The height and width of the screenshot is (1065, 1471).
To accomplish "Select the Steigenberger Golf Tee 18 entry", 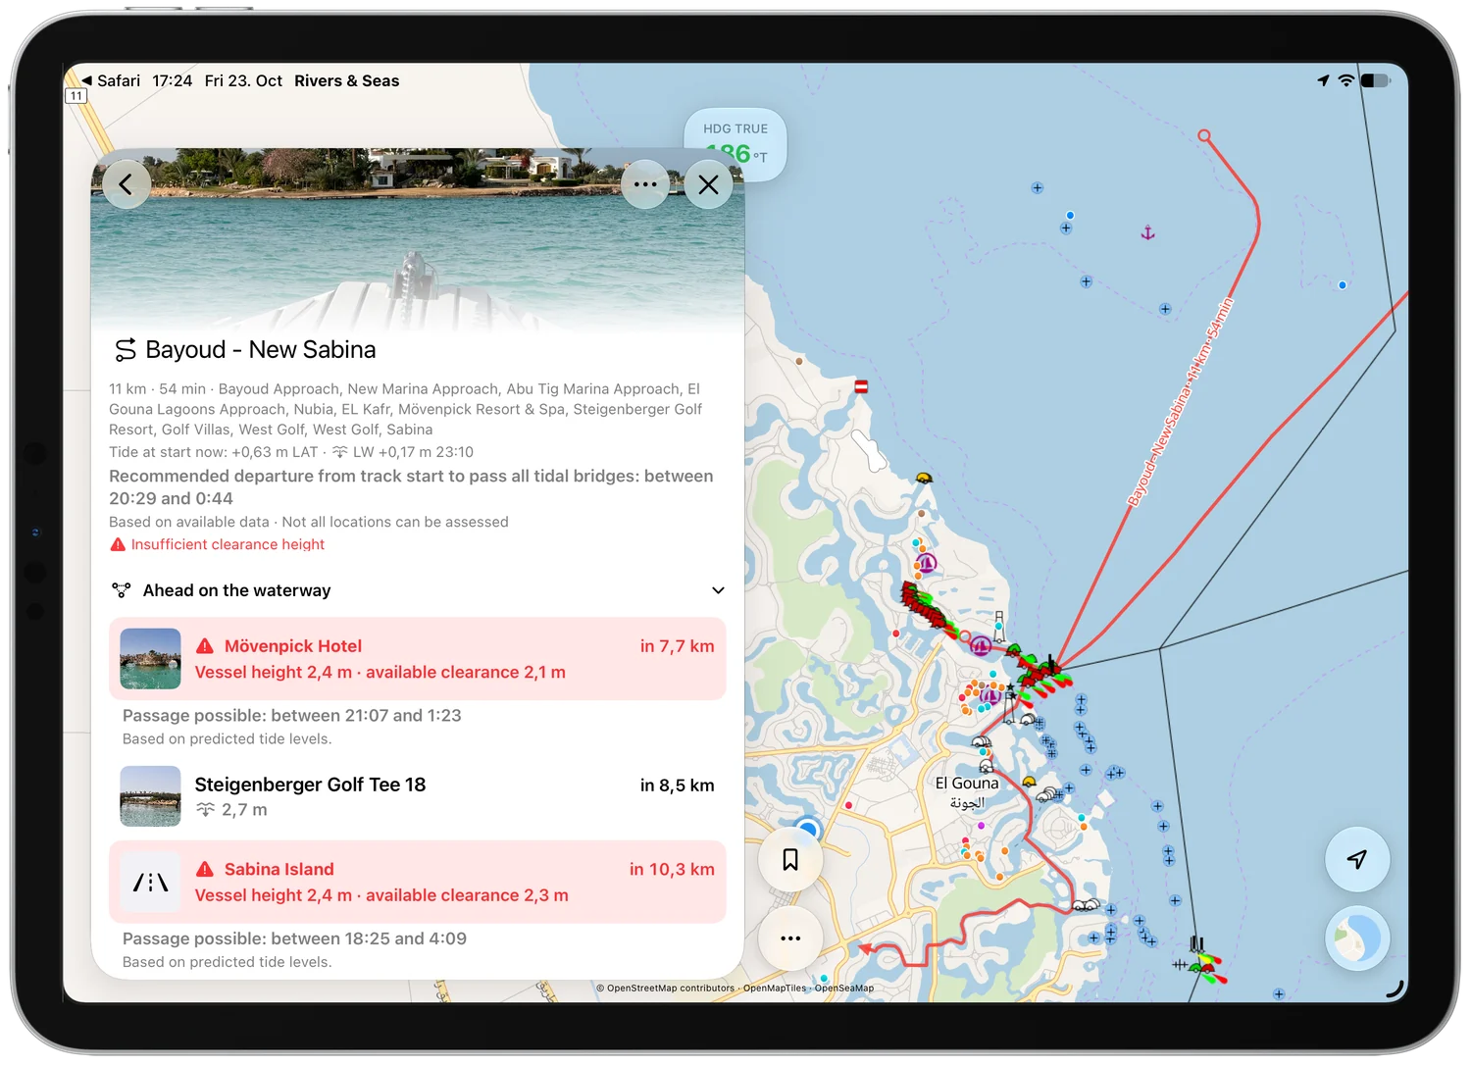I will point(418,796).
